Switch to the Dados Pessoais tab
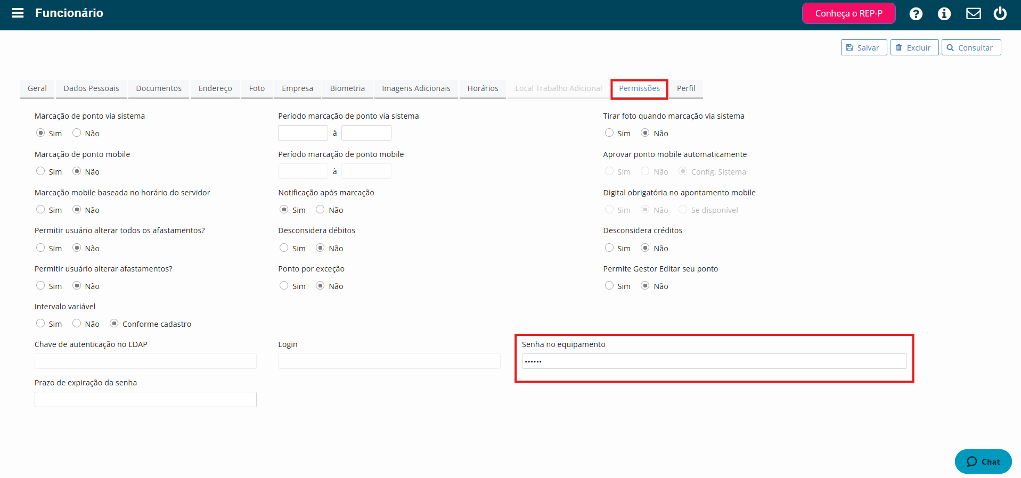This screenshot has width=1021, height=478. (x=92, y=88)
